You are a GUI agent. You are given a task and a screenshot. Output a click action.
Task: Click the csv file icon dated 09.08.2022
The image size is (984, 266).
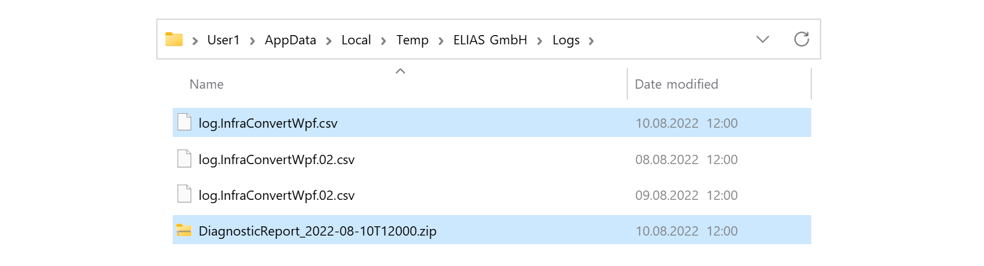point(185,195)
